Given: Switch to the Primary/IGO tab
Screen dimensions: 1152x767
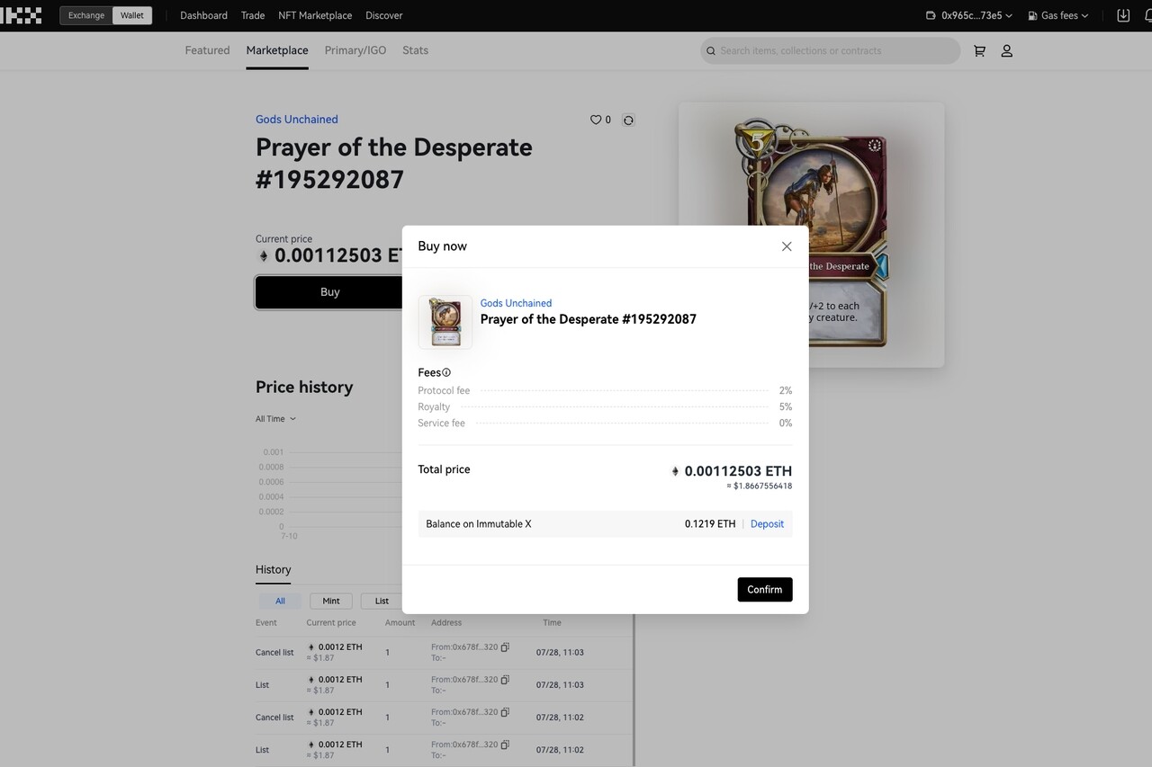Looking at the screenshot, I should pos(355,50).
